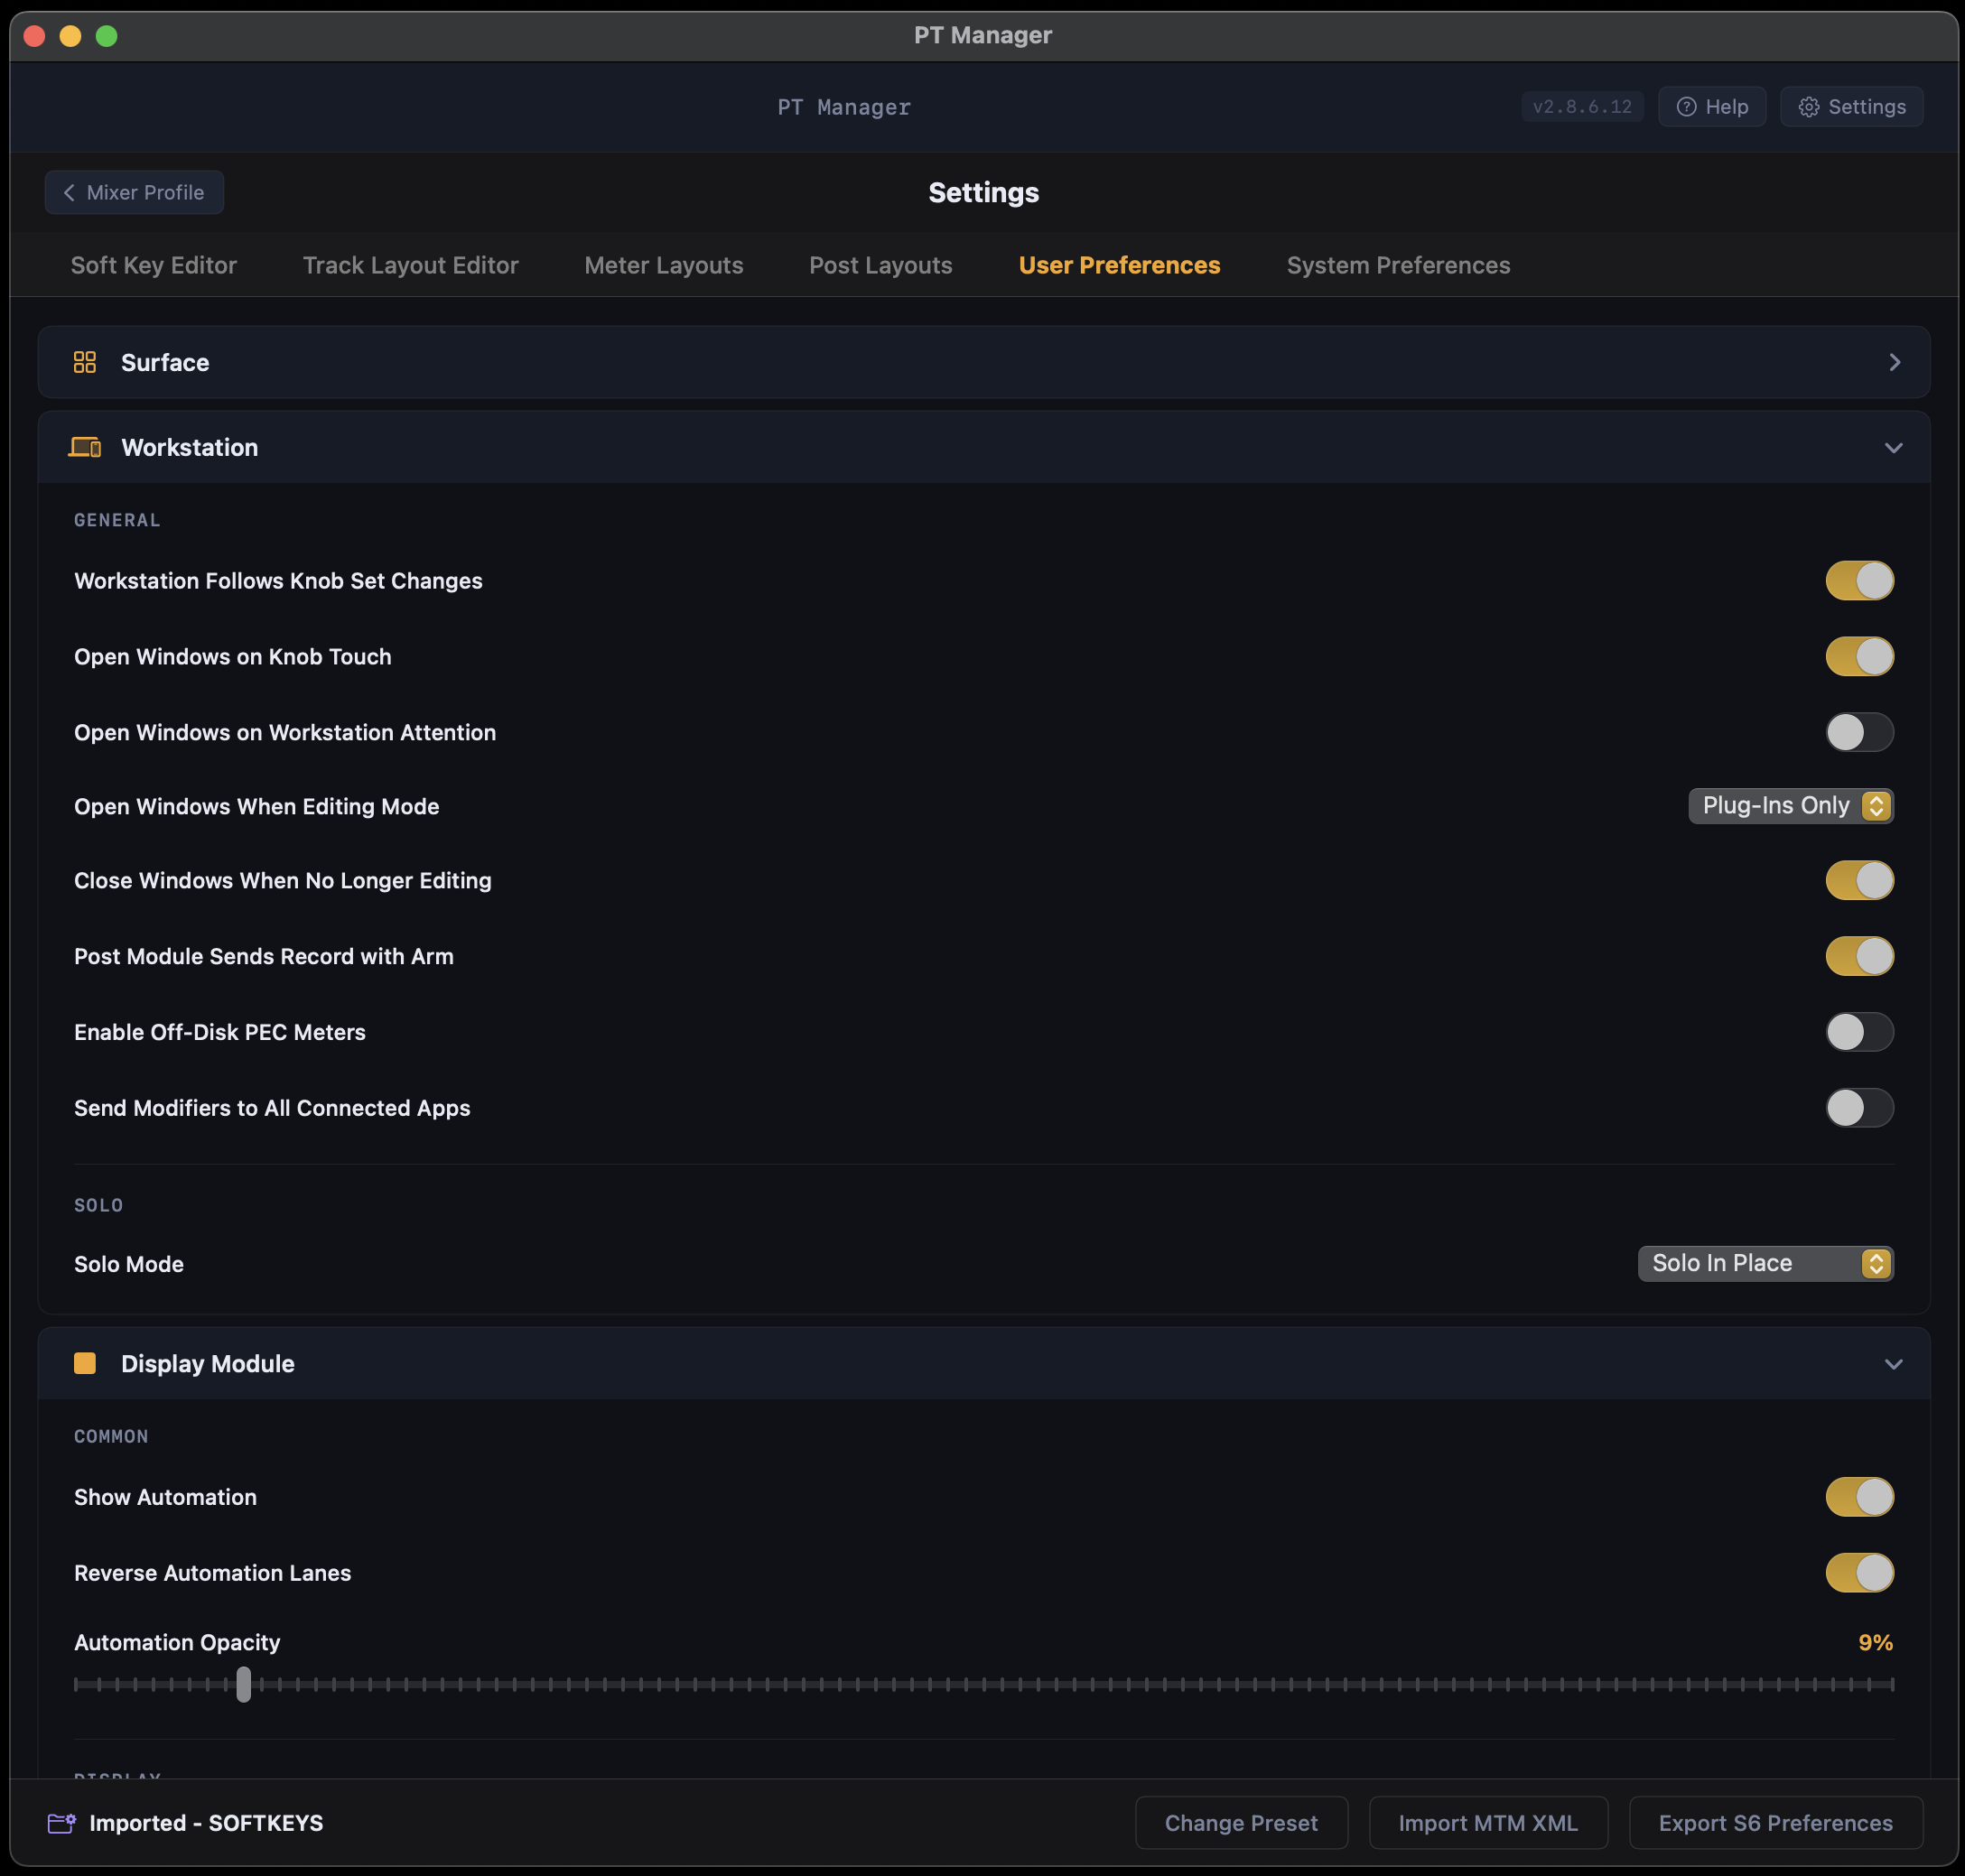Enable Off-Disk PEC Meters switch
The width and height of the screenshot is (1965, 1876).
point(1860,1033)
